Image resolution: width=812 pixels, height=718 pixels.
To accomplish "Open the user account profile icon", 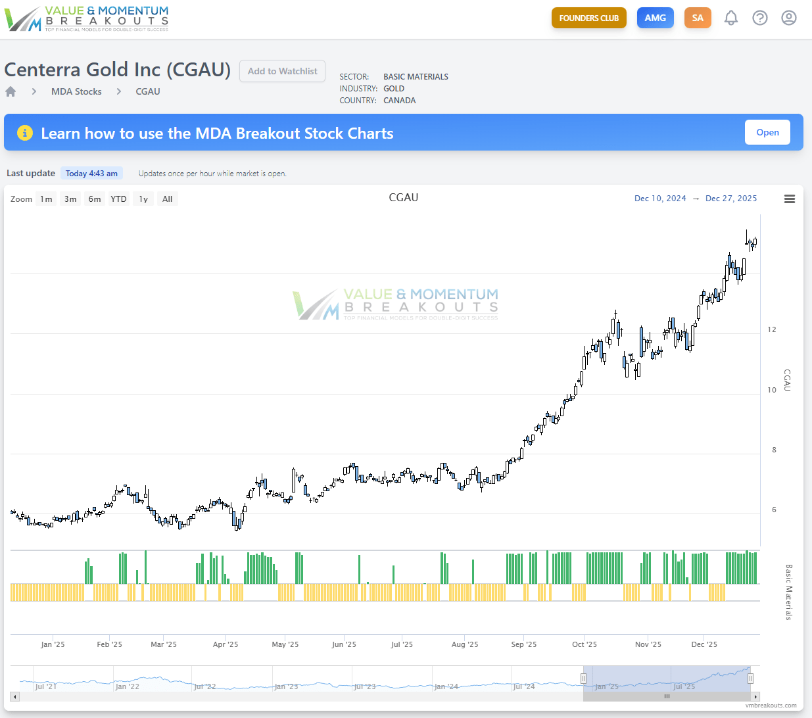I will (788, 18).
